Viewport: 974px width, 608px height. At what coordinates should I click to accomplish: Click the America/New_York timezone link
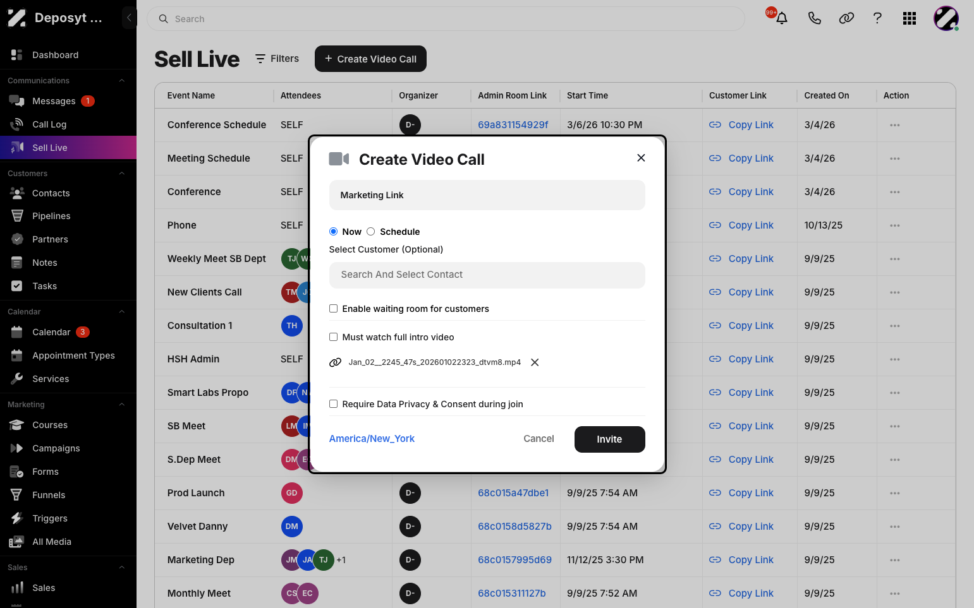point(372,439)
